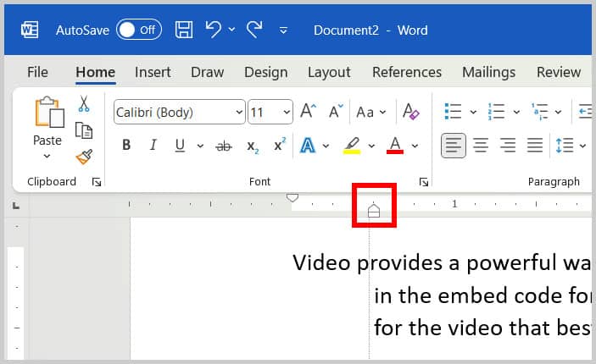Decrease the paragraph indent
596x364 pixels.
tap(585, 112)
